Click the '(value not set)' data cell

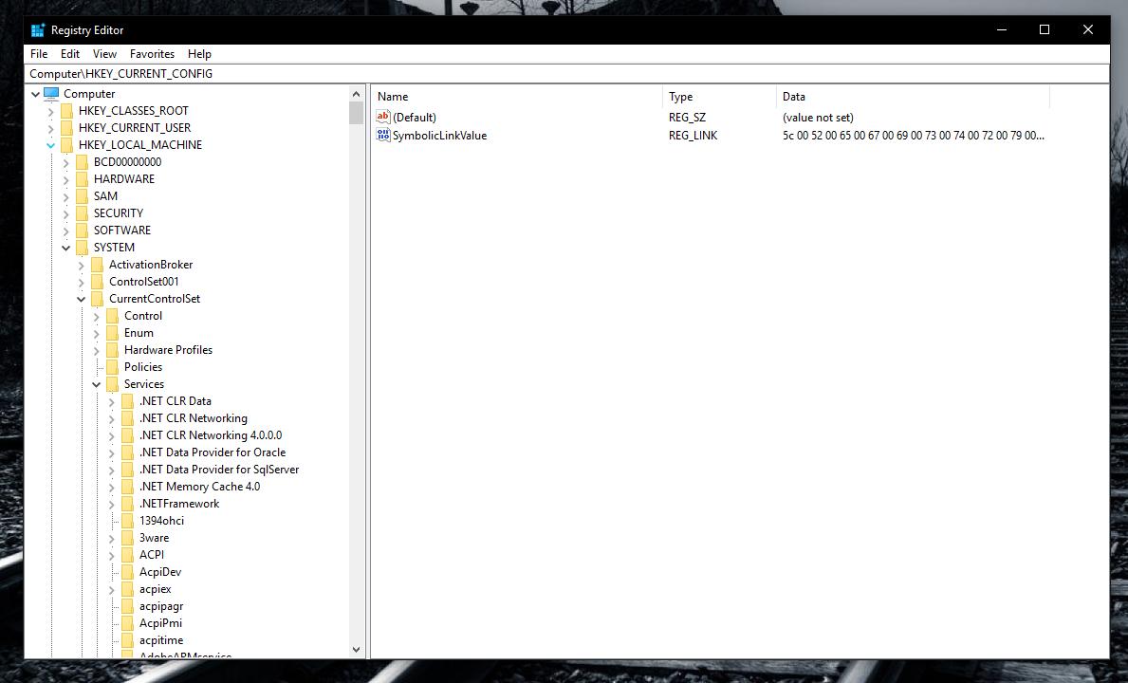click(818, 118)
